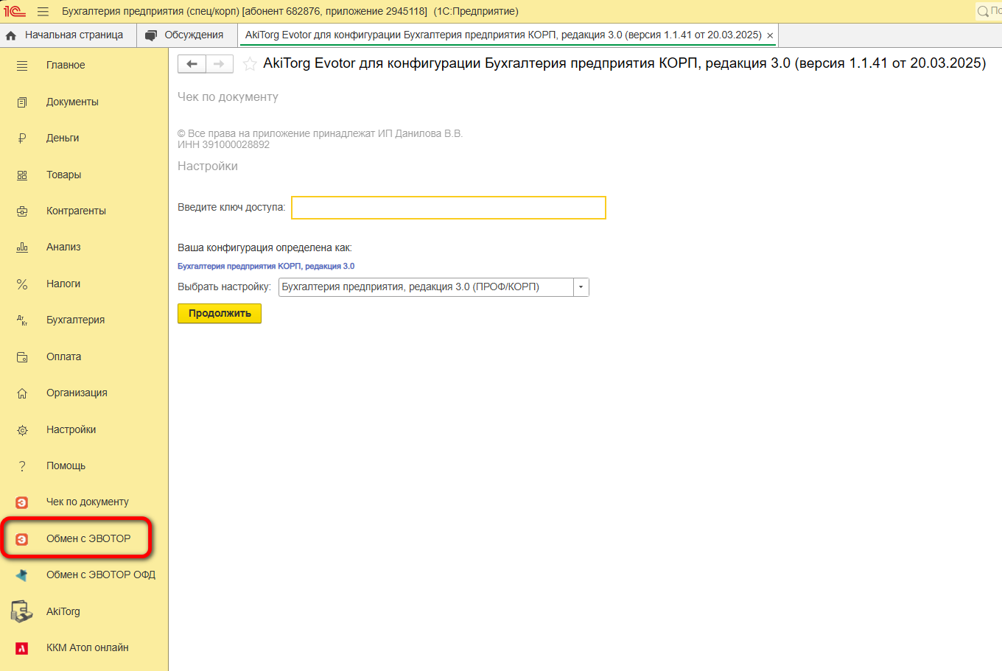Click the label Ваша конфигурация определена как:
The height and width of the screenshot is (671, 1002).
click(x=264, y=247)
